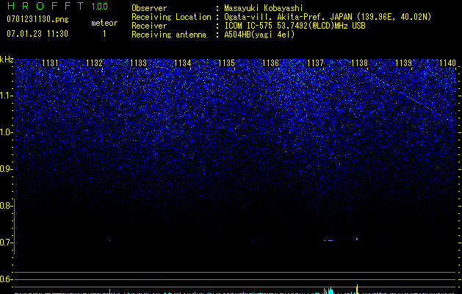Screen dimensions: 462x294
Task: Click the 0.7 frequency axis label
Action: click(x=7, y=243)
